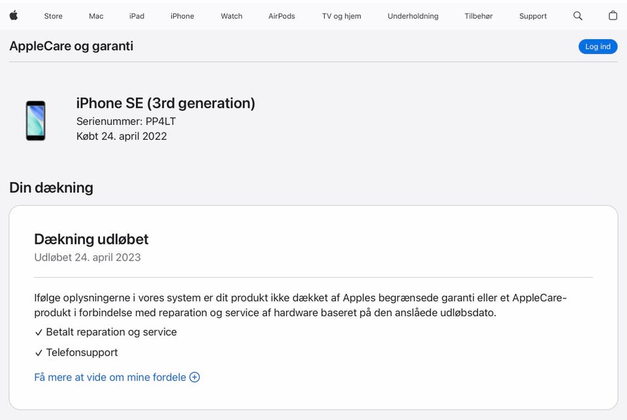Open the shopping bag icon
The height and width of the screenshot is (420, 627).
(613, 16)
